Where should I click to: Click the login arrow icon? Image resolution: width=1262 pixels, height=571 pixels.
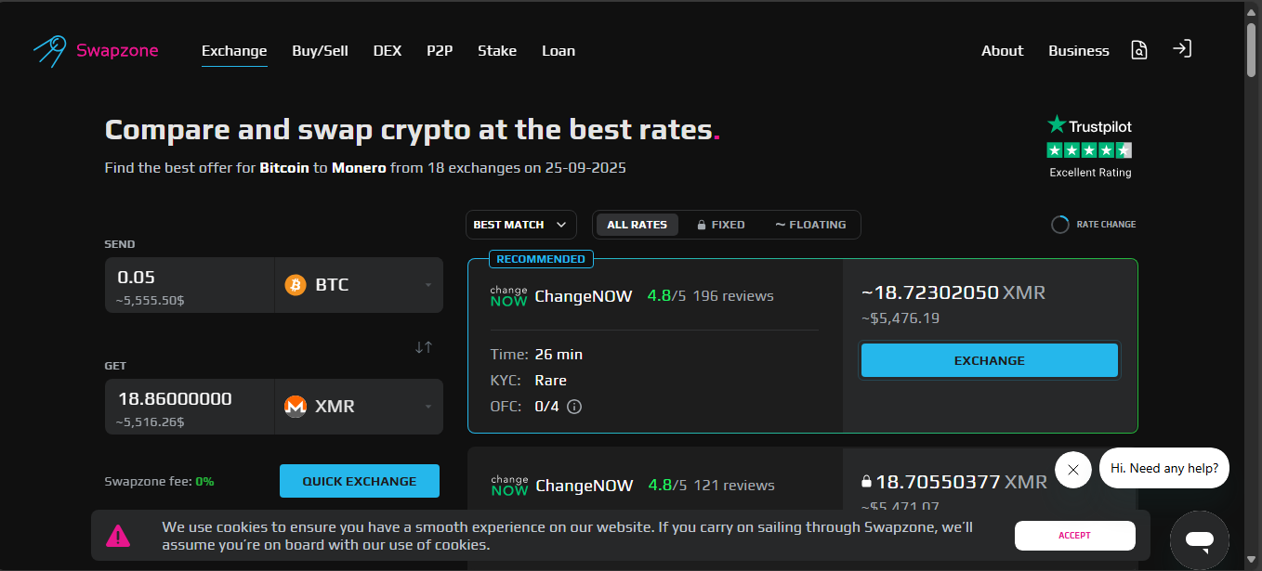coord(1181,49)
